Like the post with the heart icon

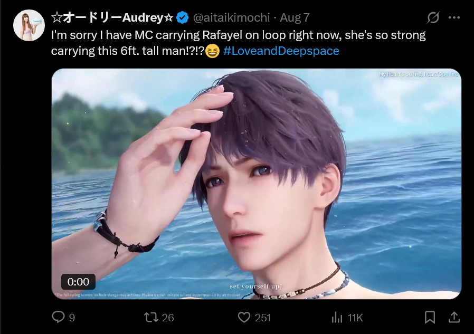pyautogui.click(x=244, y=317)
